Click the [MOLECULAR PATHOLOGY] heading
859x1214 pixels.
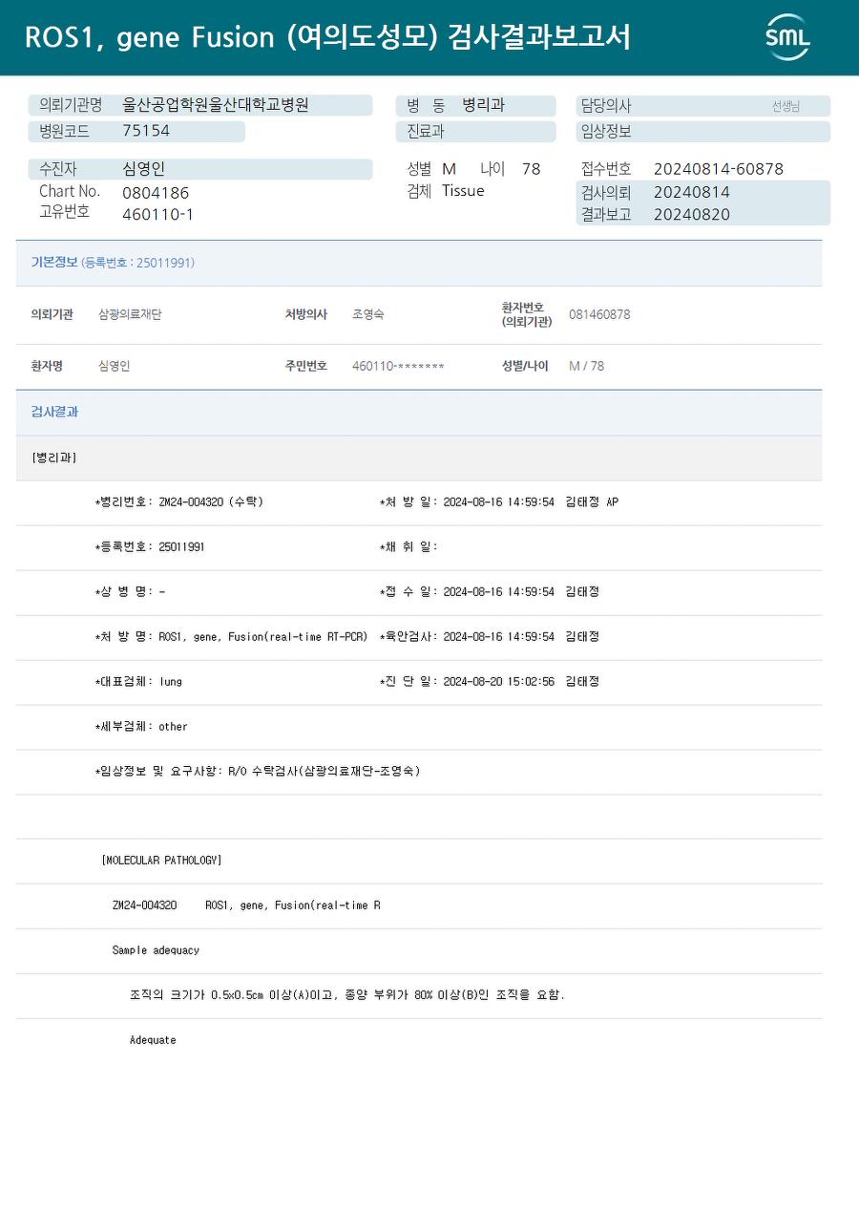[x=161, y=861]
